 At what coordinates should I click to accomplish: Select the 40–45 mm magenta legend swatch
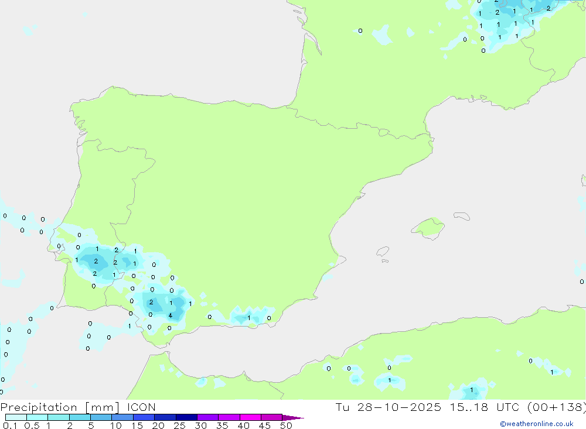[250, 417]
